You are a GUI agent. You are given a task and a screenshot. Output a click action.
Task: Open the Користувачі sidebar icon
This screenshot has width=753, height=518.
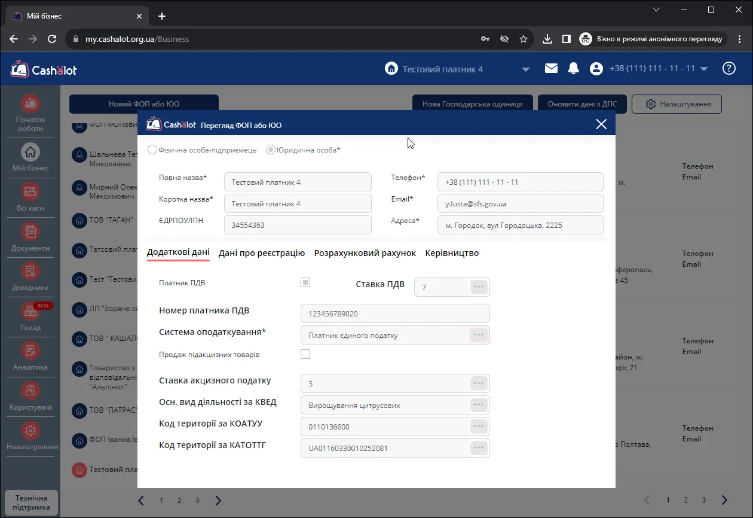30,391
